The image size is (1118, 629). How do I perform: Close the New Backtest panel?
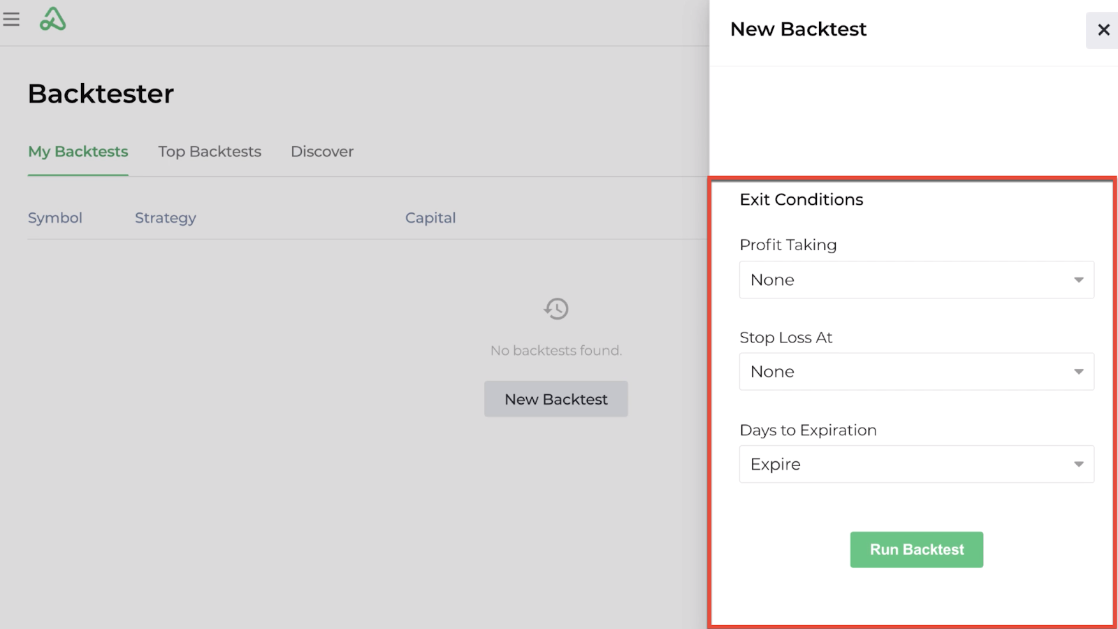(1103, 30)
